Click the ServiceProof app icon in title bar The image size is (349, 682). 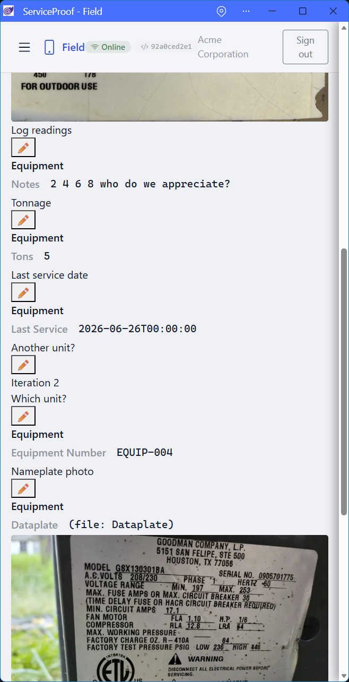[x=9, y=11]
